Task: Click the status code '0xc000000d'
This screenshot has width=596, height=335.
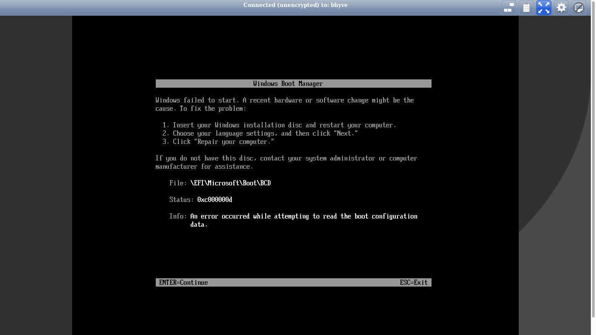Action: (215, 200)
